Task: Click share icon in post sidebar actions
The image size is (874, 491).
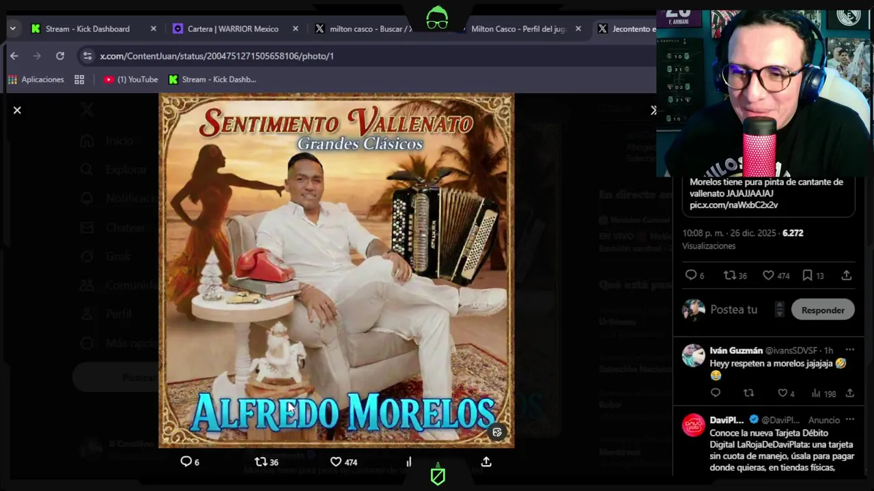Action: (x=846, y=275)
